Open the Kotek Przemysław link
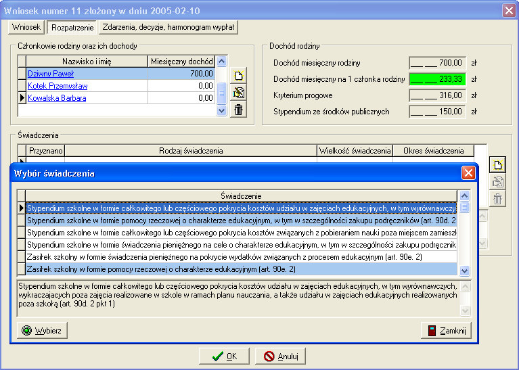 click(x=58, y=86)
